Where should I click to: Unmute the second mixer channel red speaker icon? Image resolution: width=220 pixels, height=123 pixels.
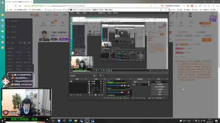125,92
